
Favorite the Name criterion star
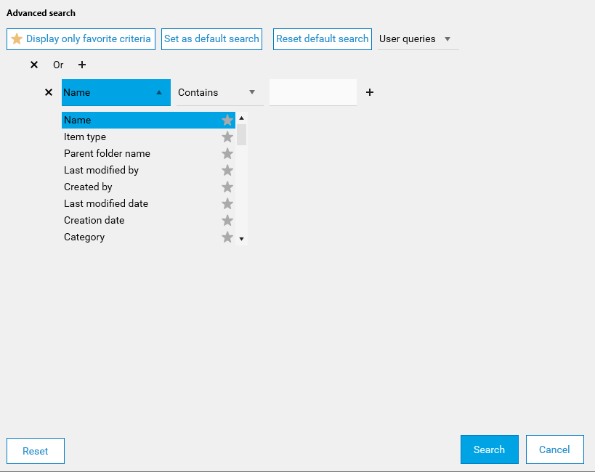tap(227, 121)
